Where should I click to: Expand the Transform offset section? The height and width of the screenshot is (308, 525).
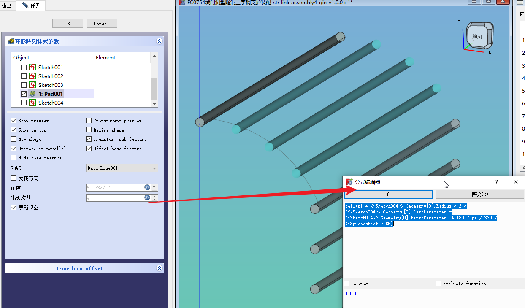[x=159, y=268]
